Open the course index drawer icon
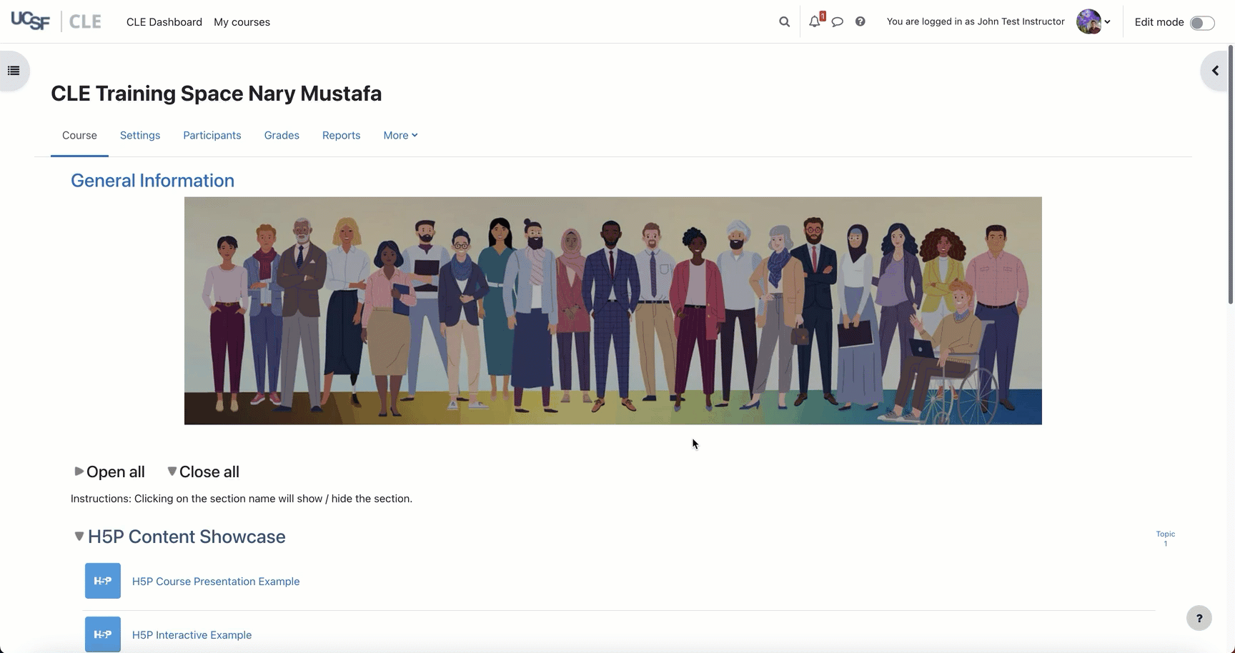Image resolution: width=1235 pixels, height=653 pixels. point(14,71)
